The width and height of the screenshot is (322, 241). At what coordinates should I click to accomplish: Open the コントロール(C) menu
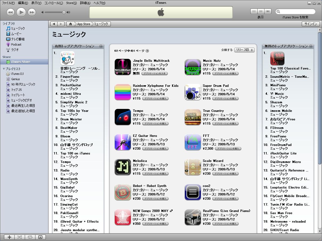tap(54, 3)
